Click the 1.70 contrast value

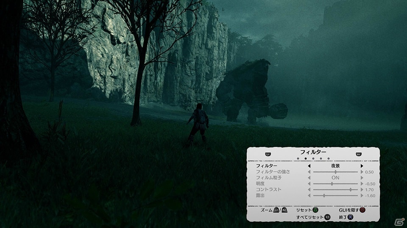coord(369,190)
